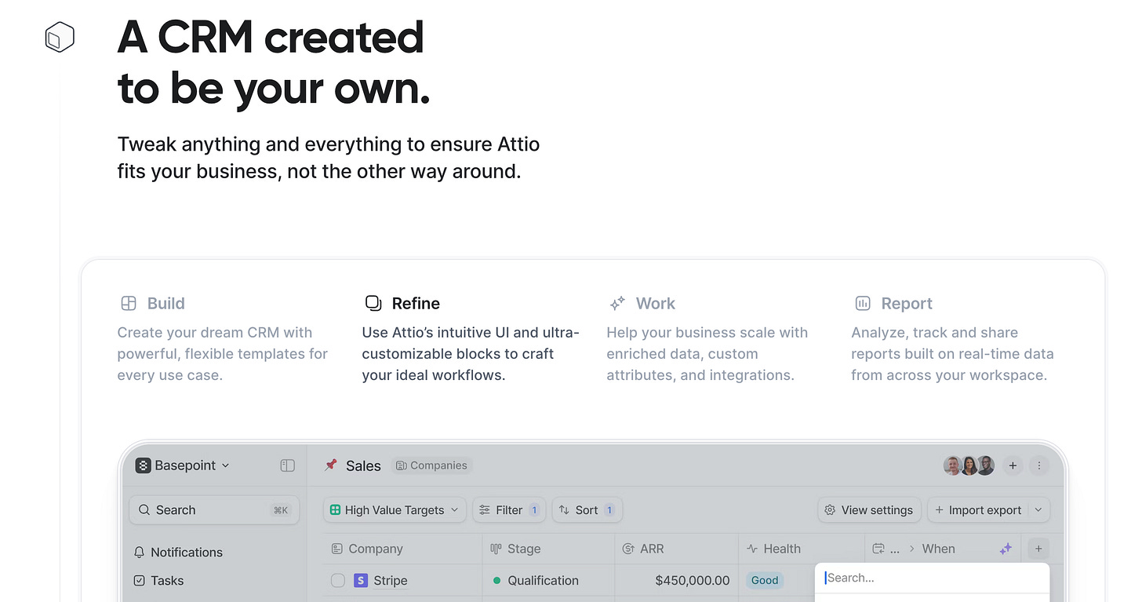Click the ellipsis breadcrumb before When
The width and height of the screenshot is (1142, 602).
[895, 549]
